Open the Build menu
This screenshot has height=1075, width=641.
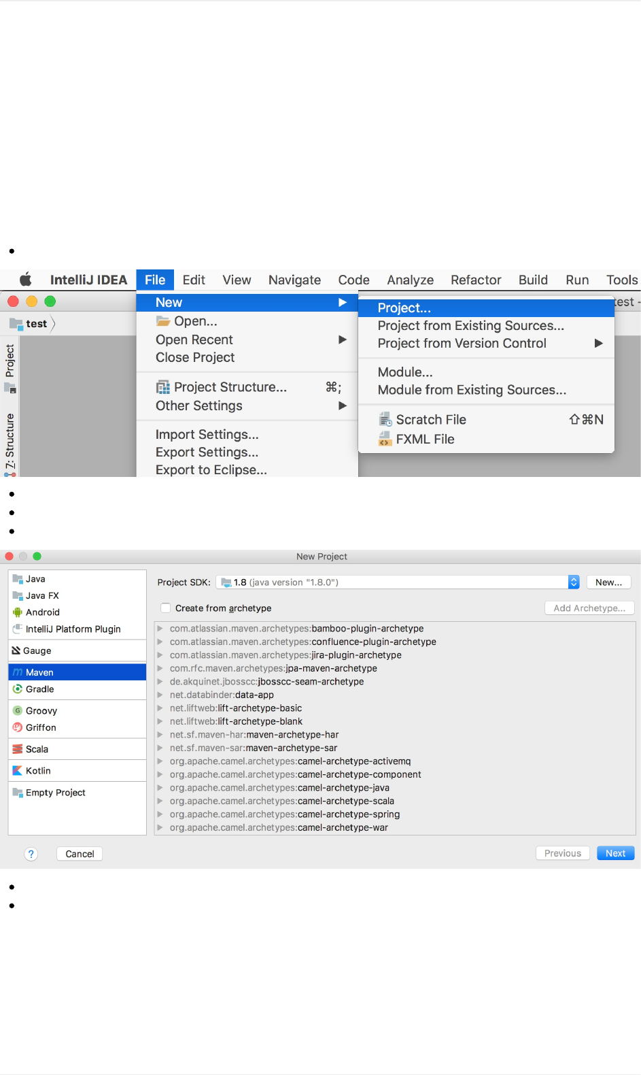pyautogui.click(x=533, y=280)
